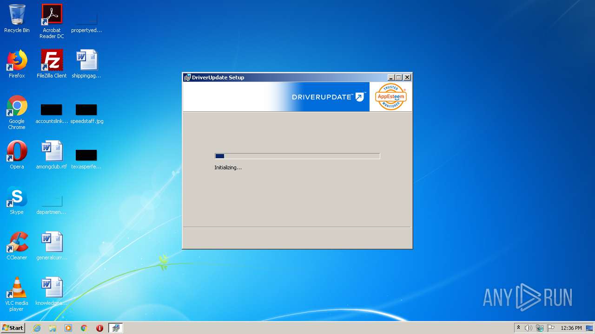
Task: Select the shippingag... Word document
Action: [86, 64]
